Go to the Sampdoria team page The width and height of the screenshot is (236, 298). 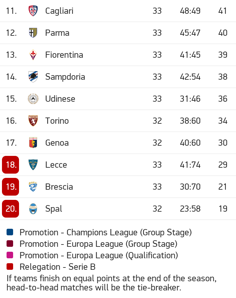point(65,77)
